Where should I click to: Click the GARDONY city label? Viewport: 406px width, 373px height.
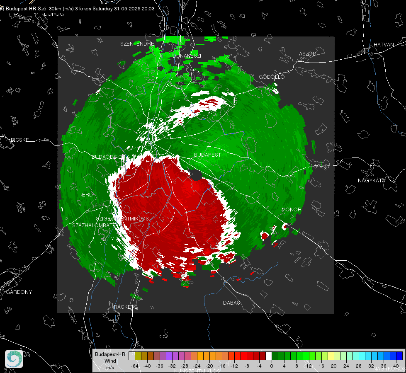tap(19, 292)
